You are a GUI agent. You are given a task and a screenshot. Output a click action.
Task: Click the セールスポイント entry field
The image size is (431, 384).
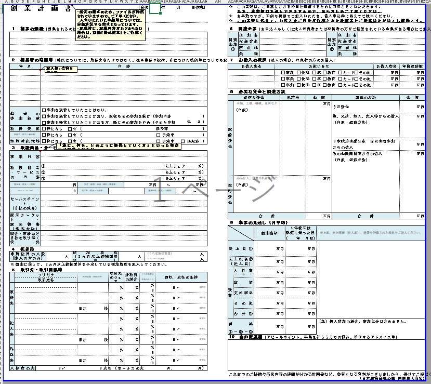[x=124, y=204]
